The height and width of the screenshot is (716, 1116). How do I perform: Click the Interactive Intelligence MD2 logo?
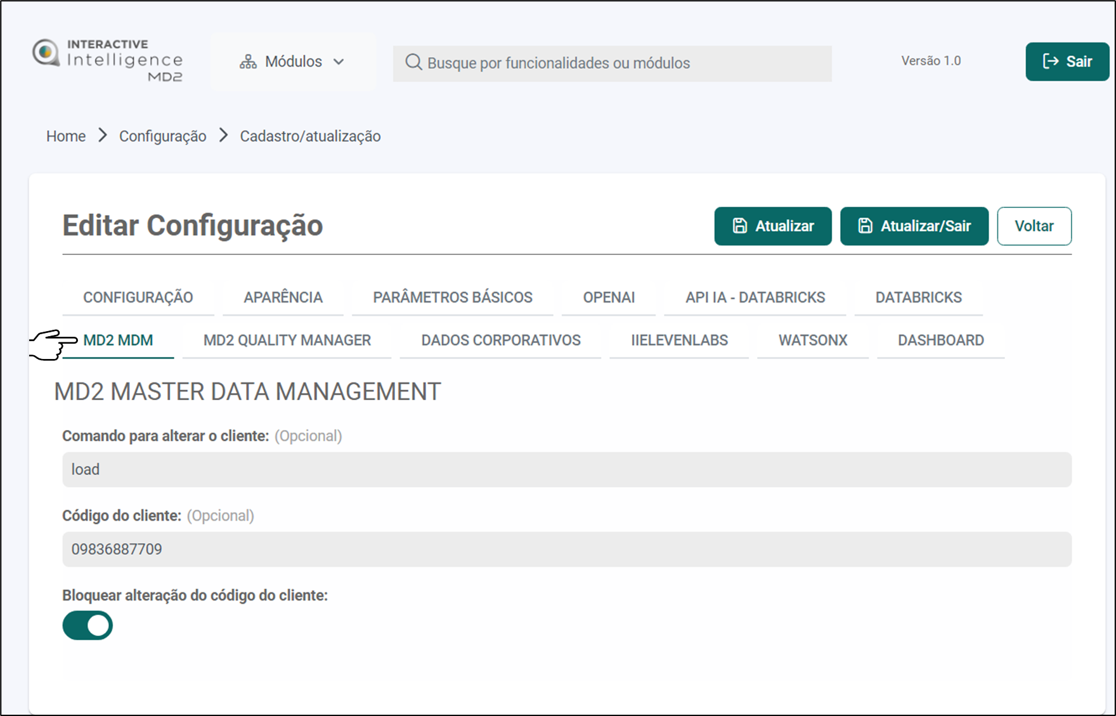[x=108, y=61]
